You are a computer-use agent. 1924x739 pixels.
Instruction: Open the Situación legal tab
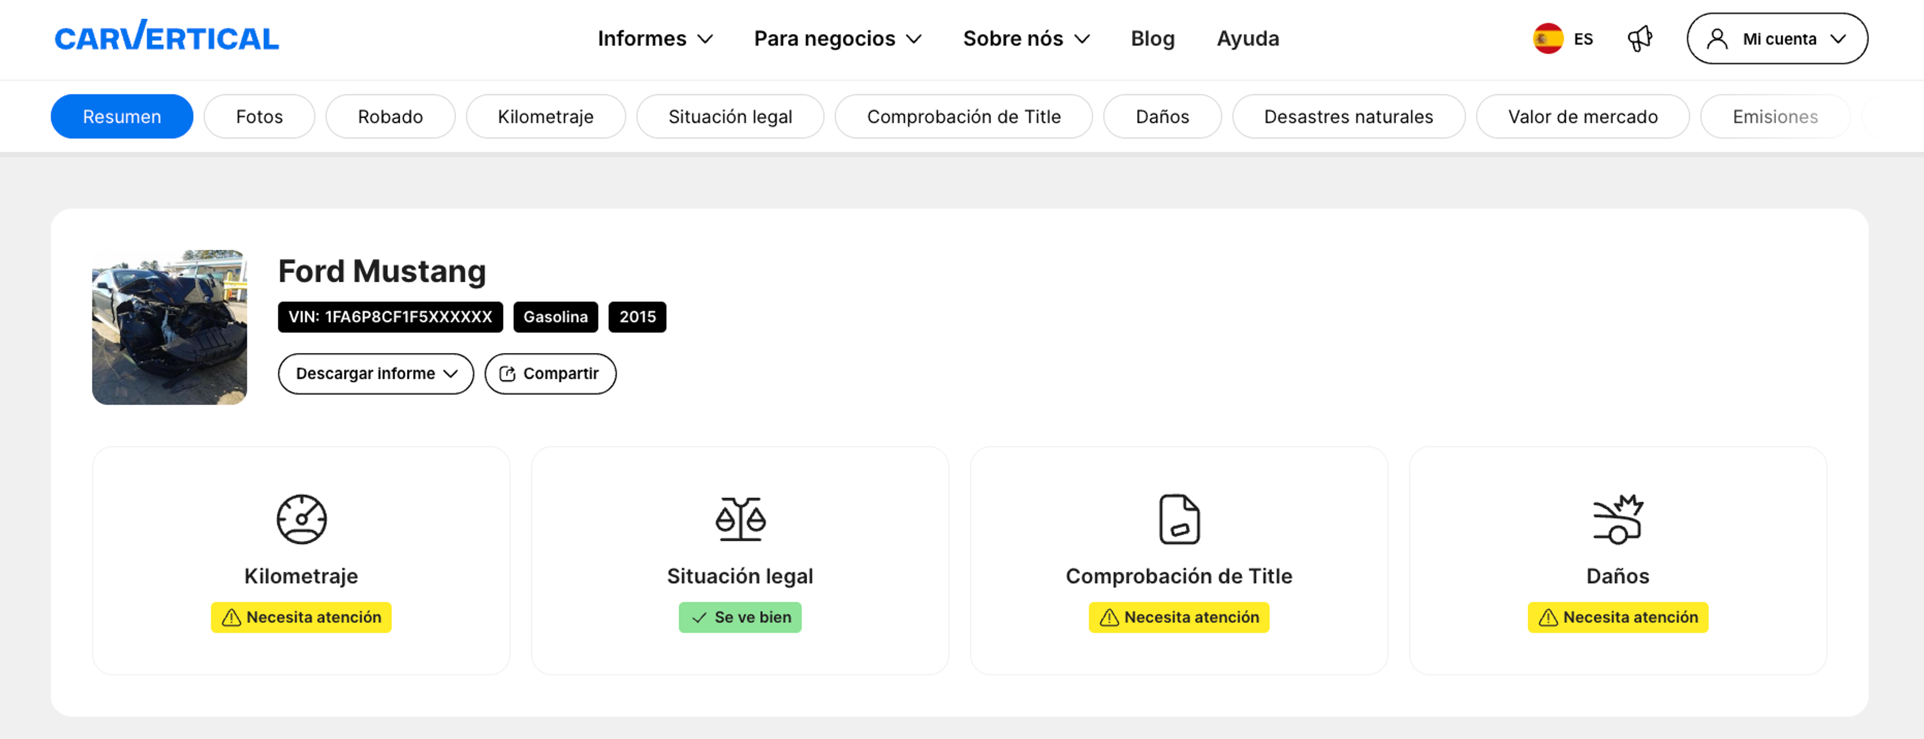click(730, 117)
